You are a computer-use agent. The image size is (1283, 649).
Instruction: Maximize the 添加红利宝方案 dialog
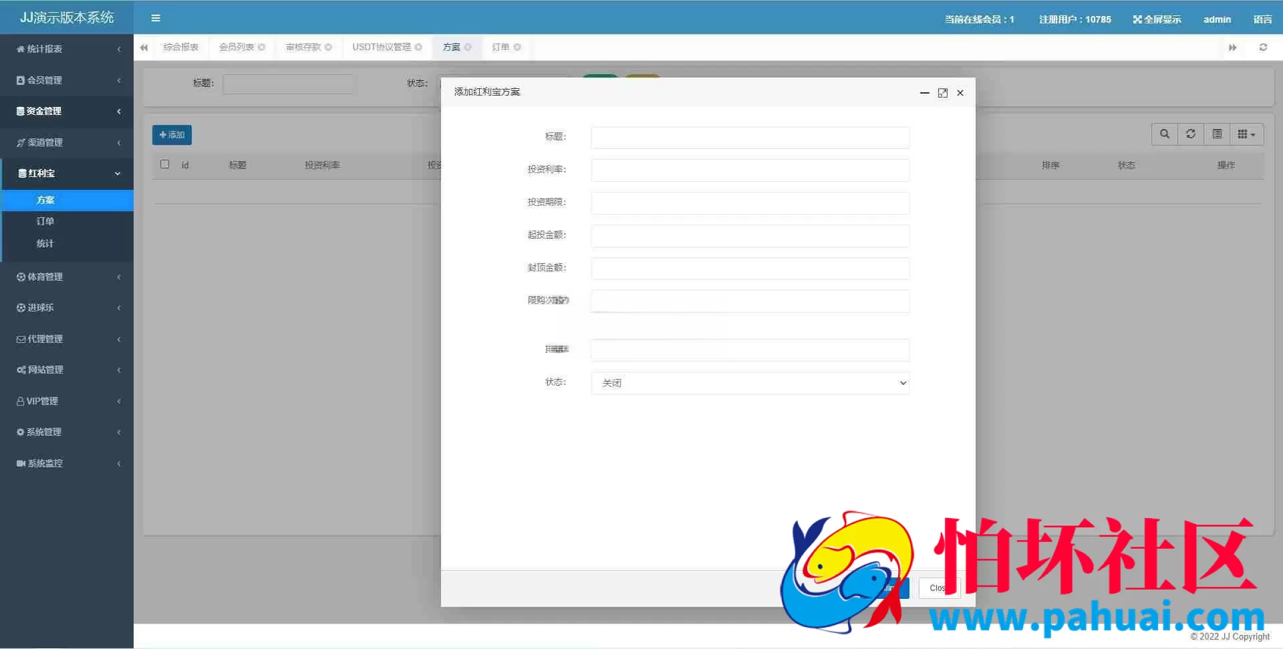[x=942, y=93]
